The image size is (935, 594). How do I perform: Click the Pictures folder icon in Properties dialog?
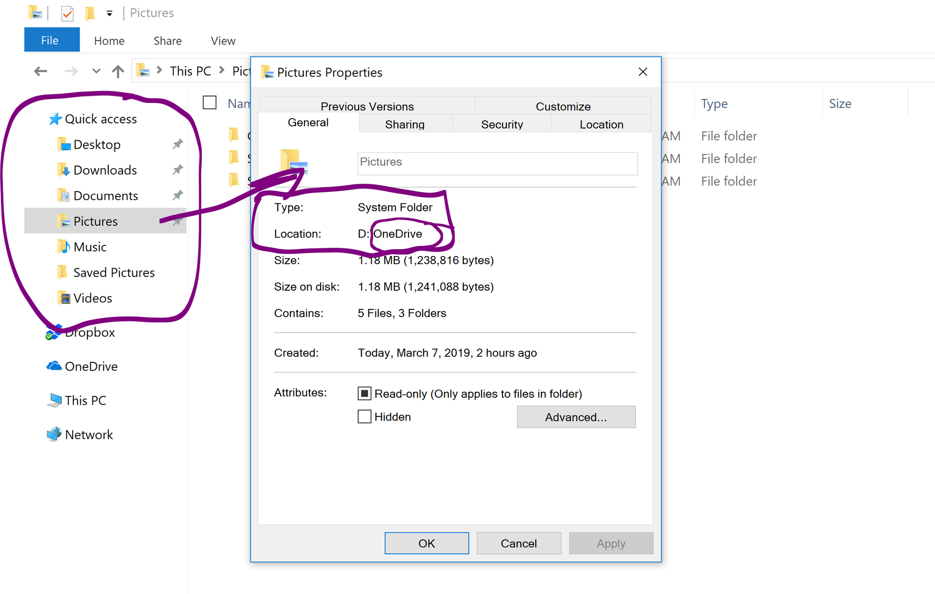294,162
